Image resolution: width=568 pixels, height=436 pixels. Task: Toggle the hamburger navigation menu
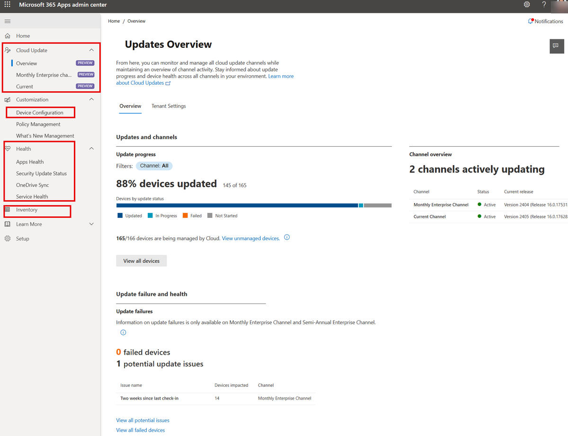[x=7, y=21]
